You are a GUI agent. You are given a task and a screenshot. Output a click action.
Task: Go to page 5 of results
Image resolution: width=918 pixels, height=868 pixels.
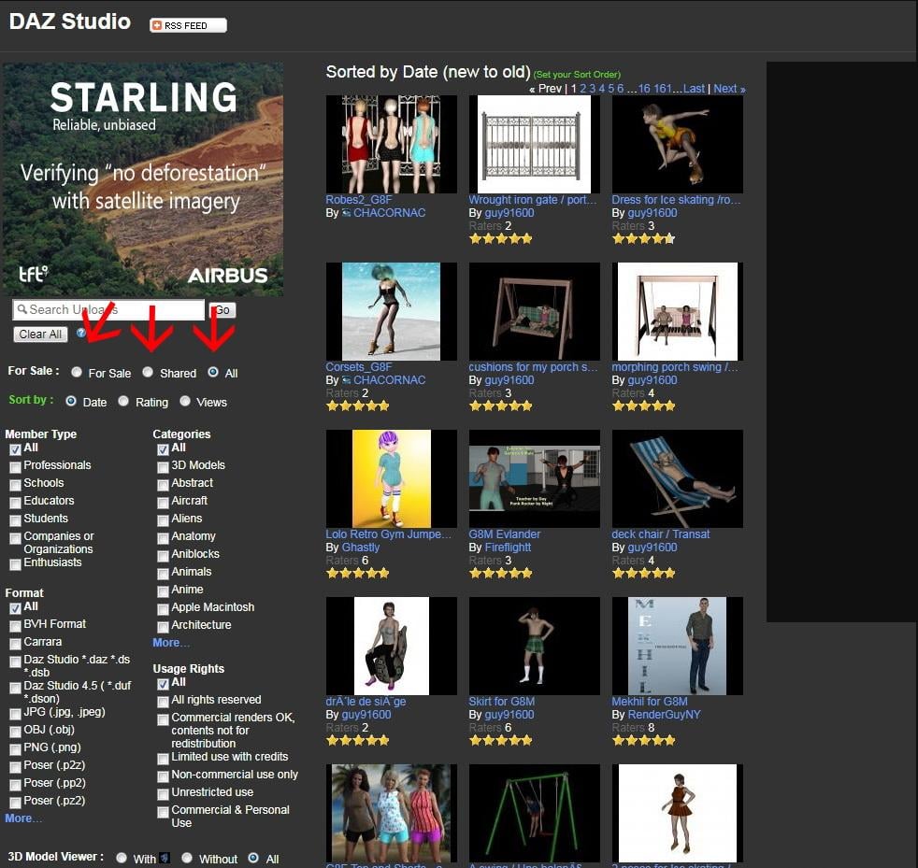pos(610,89)
